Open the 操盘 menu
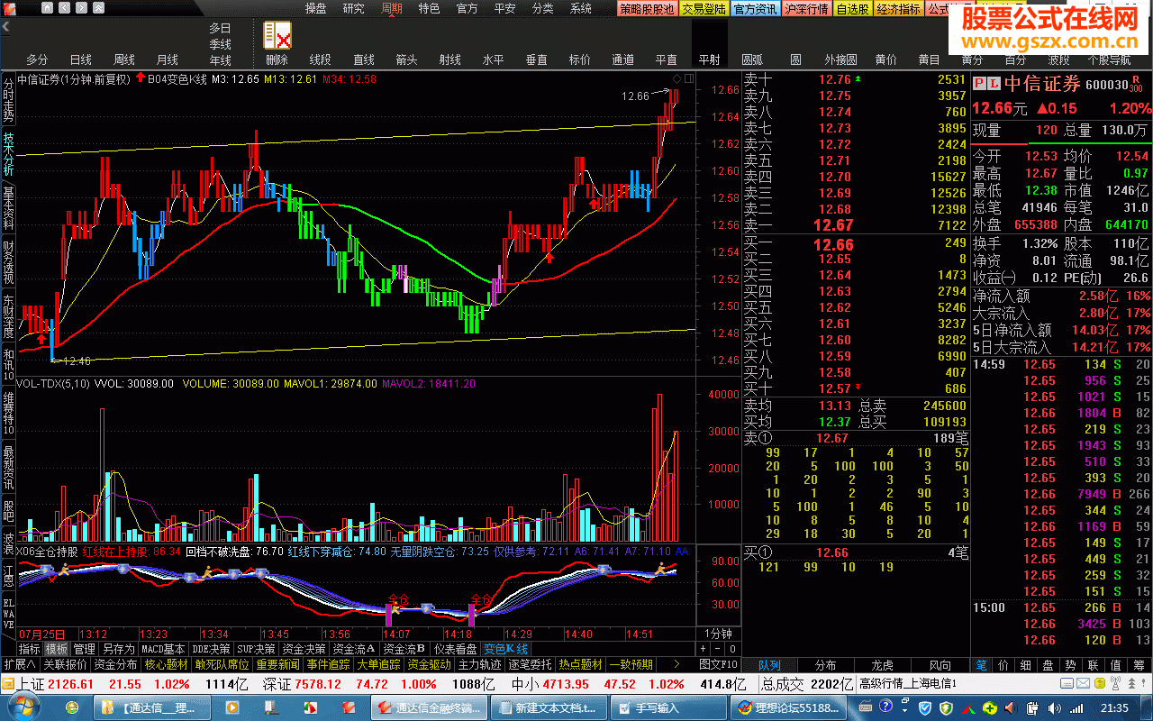Image resolution: width=1153 pixels, height=721 pixels. click(316, 9)
